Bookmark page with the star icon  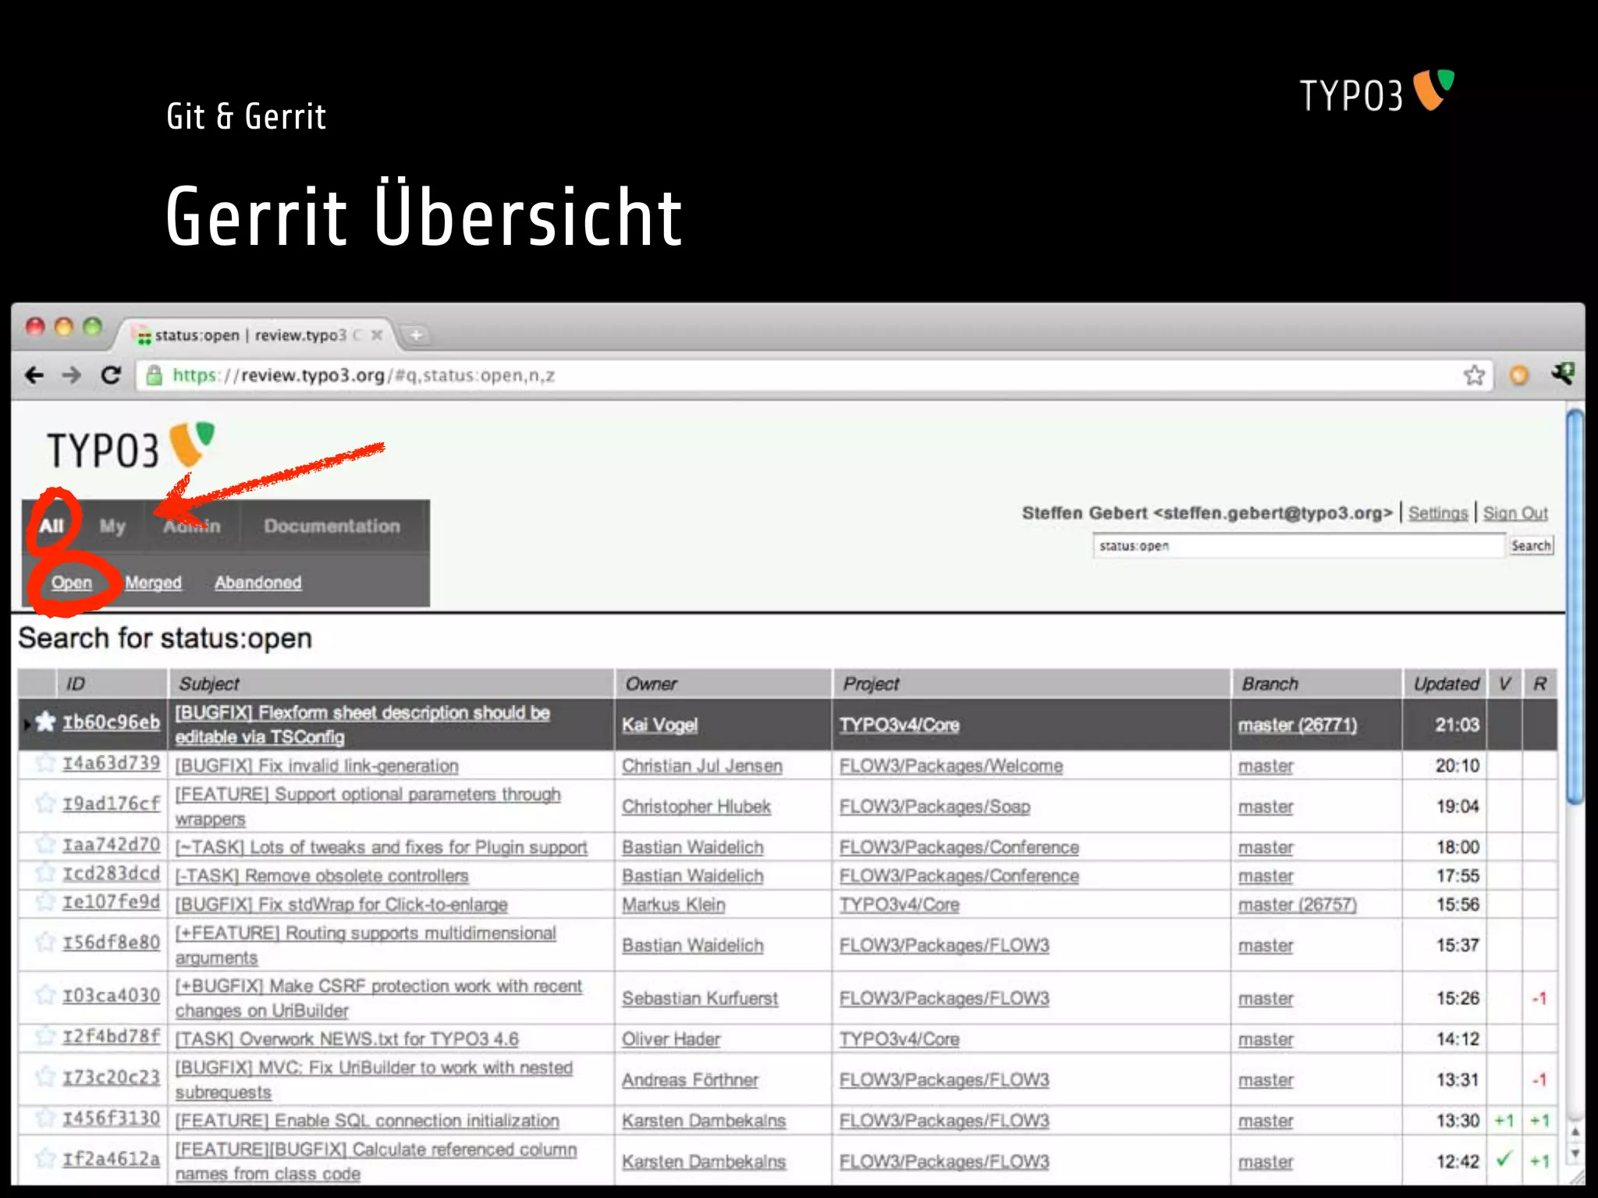1474,375
